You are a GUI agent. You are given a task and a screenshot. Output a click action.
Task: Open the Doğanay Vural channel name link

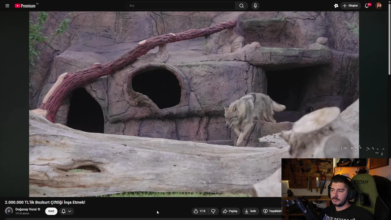click(x=26, y=209)
